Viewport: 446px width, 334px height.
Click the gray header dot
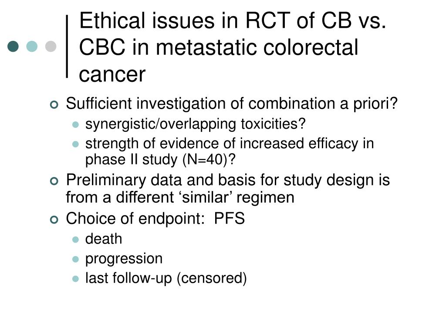pos(51,46)
